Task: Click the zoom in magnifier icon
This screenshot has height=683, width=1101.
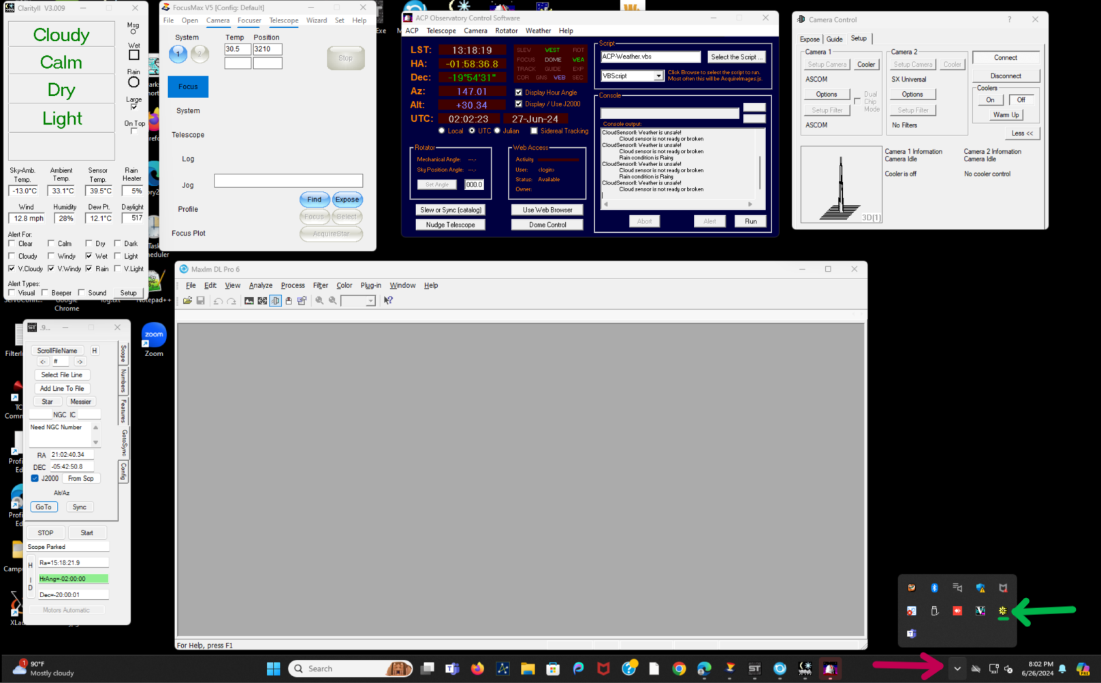Action: pos(319,300)
